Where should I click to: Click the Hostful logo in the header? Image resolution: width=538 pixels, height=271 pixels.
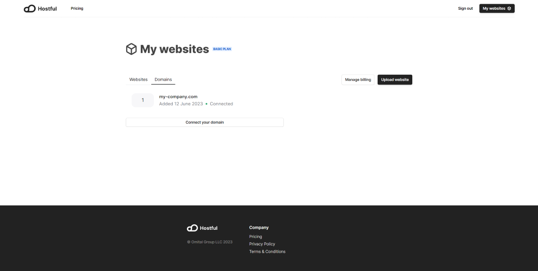pyautogui.click(x=40, y=9)
